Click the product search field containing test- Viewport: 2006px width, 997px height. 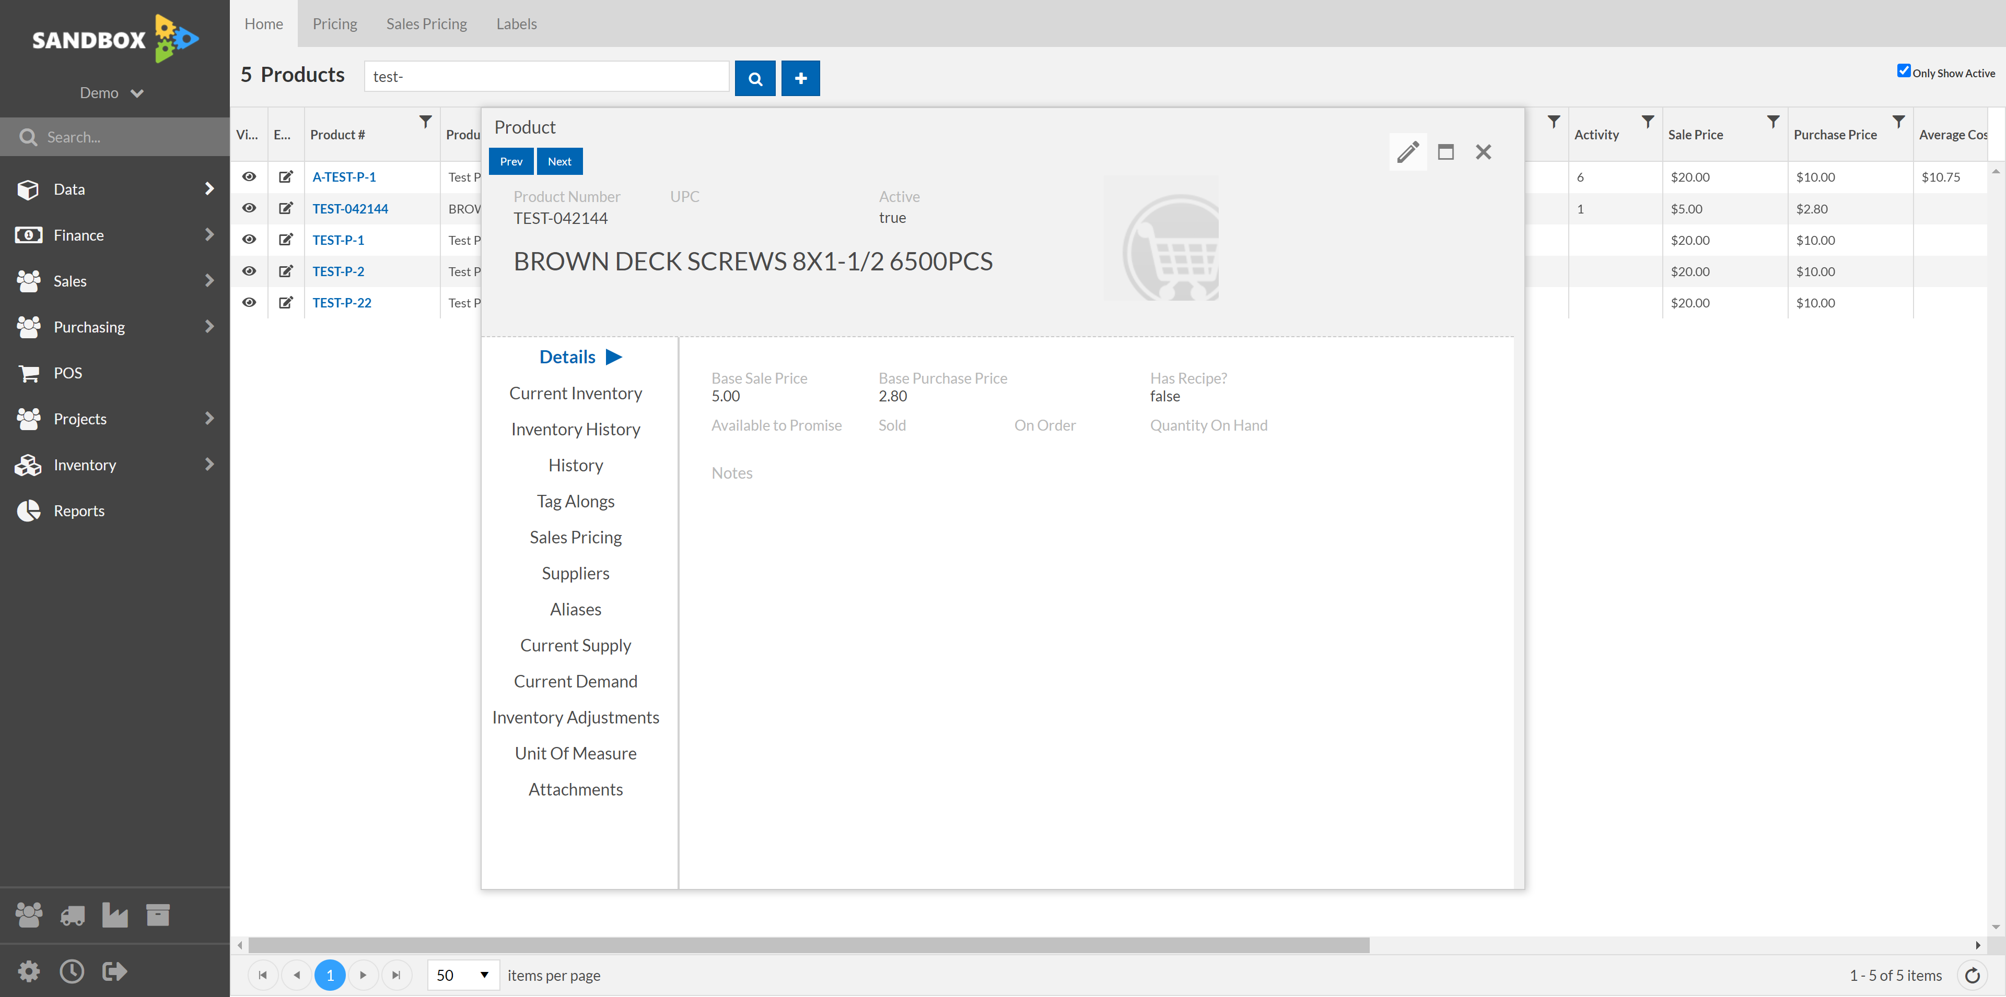tap(546, 76)
